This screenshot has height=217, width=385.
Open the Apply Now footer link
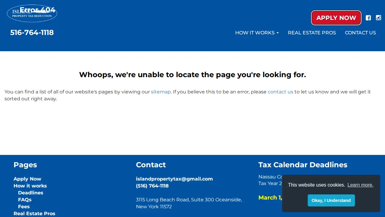click(x=27, y=179)
